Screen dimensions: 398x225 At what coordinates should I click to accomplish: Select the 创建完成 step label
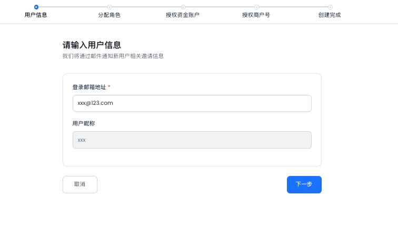click(330, 15)
